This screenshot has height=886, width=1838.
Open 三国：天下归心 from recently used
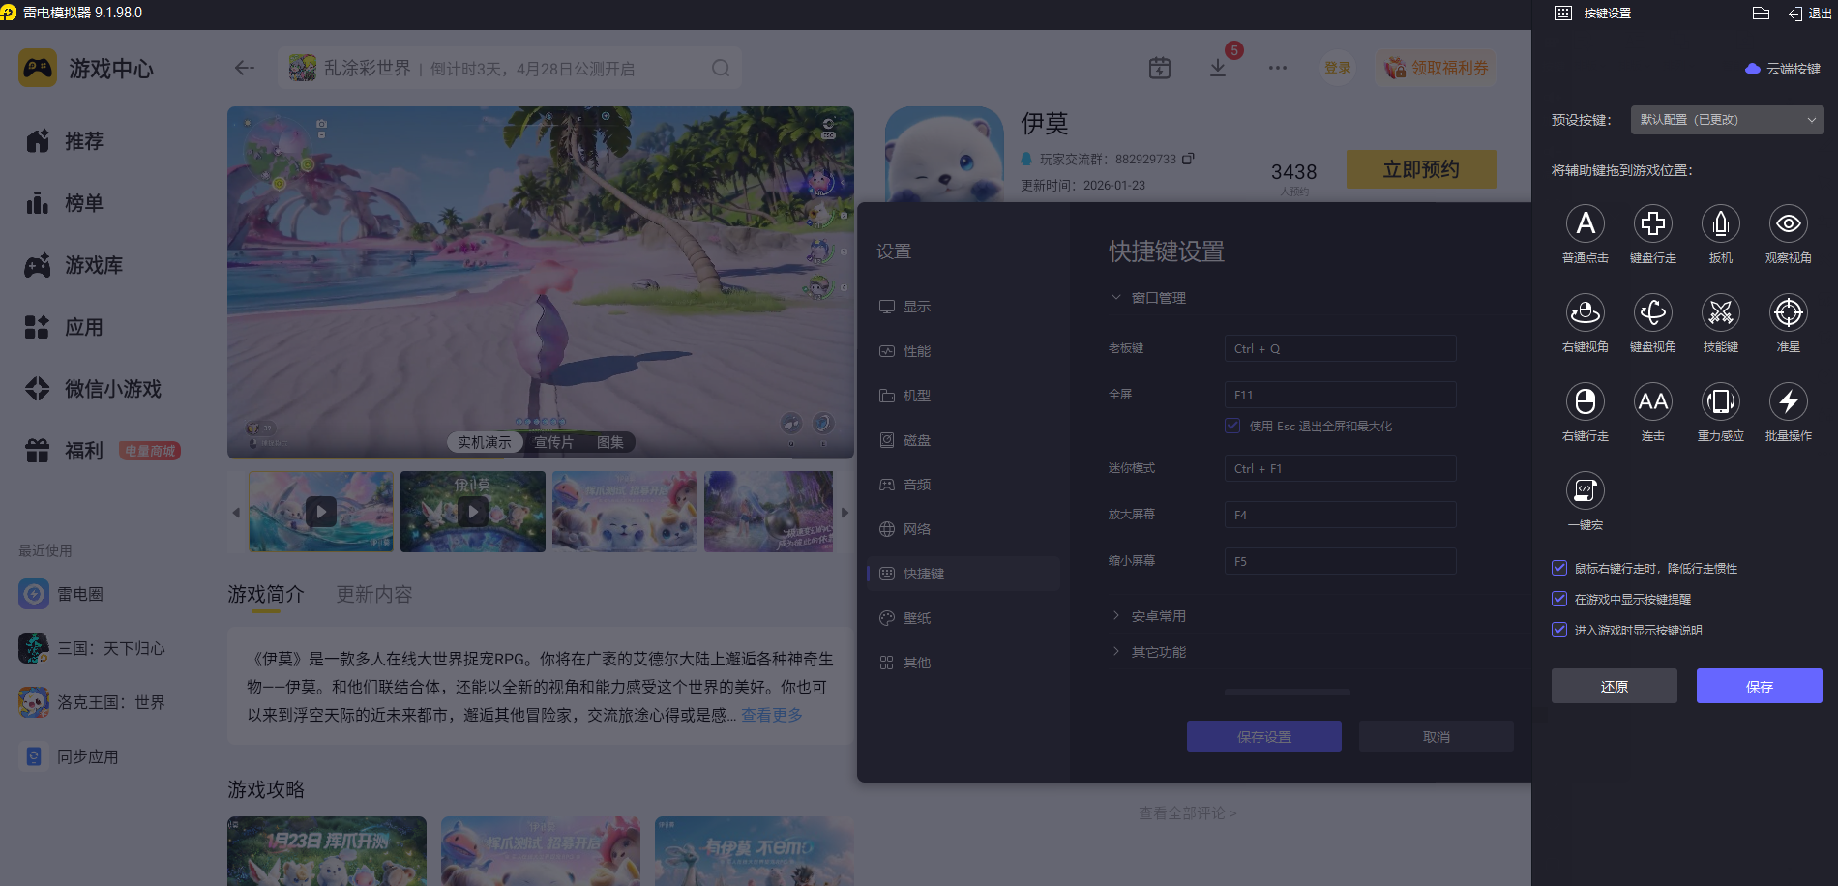92,648
